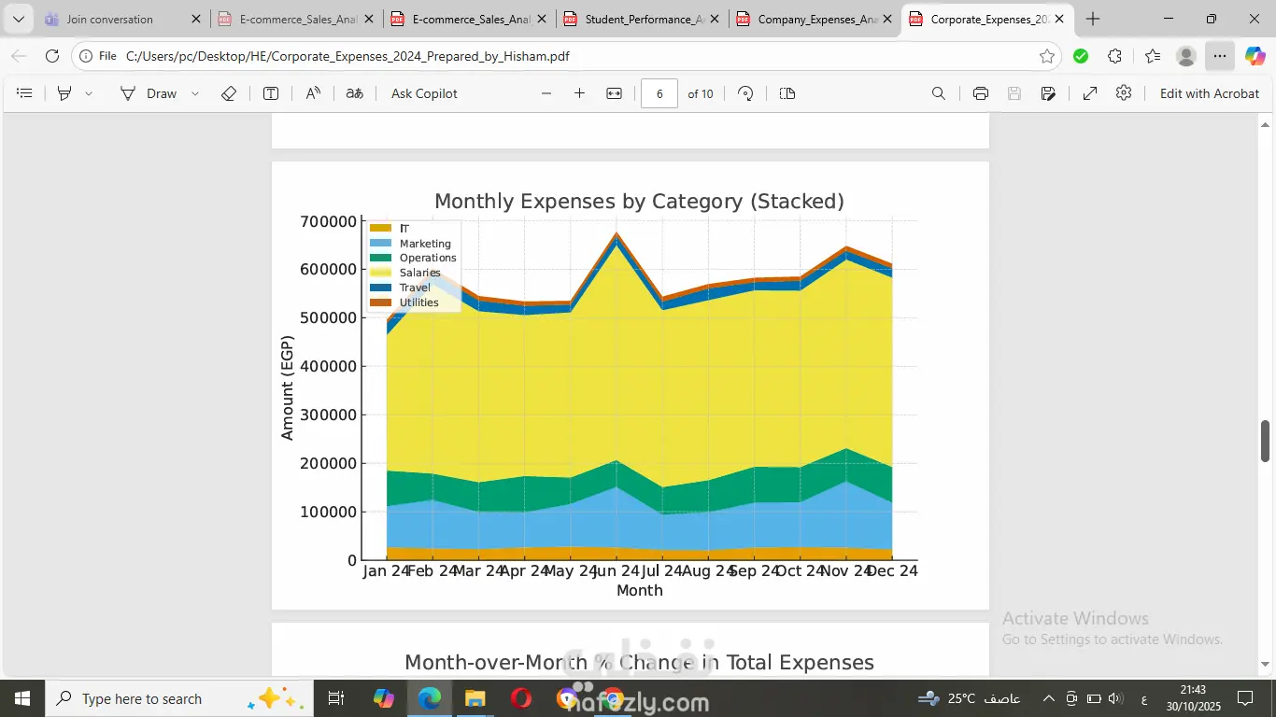This screenshot has height=717, width=1276.
Task: Expand the Draw tool options dropdown
Action: (195, 93)
